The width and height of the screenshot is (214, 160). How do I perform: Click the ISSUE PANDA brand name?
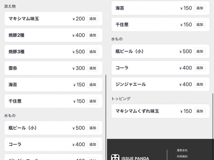coord(135,158)
